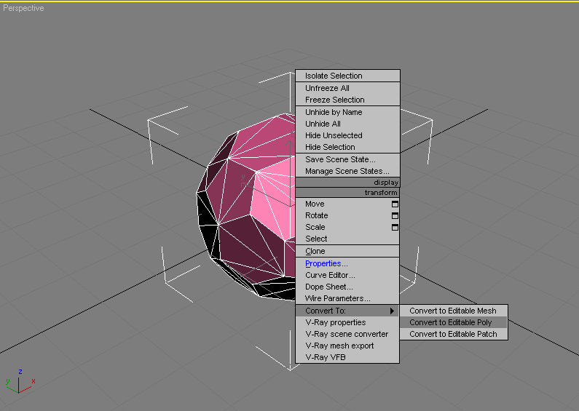The image size is (579, 411).
Task: Open object Properties dialog
Action: [347, 264]
